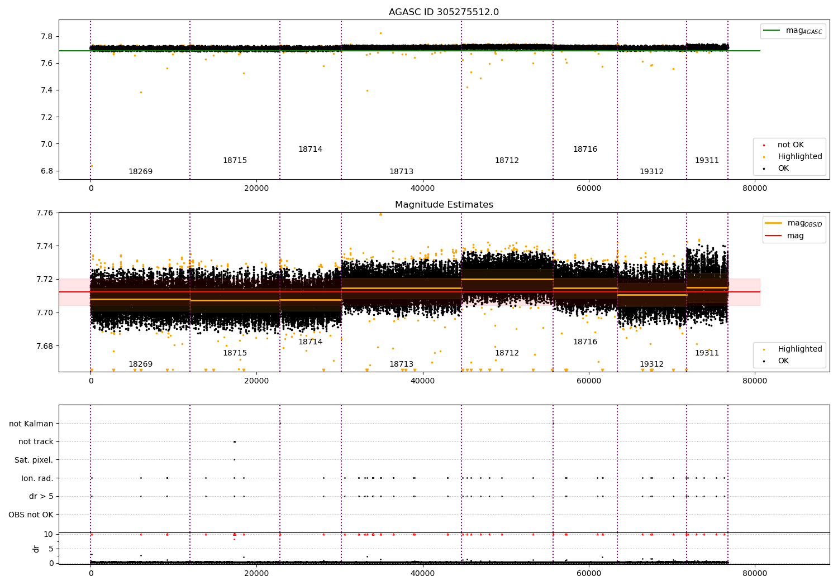Screen dimensions: 838x586
Task: Click x-axis tick 60000 under middle plot
Action: [x=589, y=381]
